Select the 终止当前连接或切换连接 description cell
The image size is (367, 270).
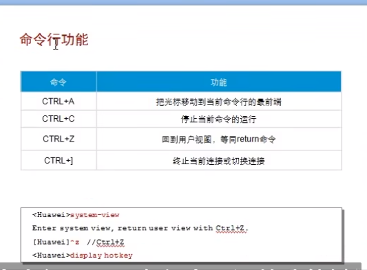tap(218, 161)
